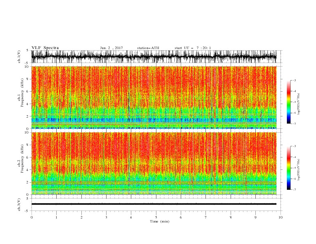Click the "start UT = 7 :20: 1" header text
The image size is (316, 244).
193,48
